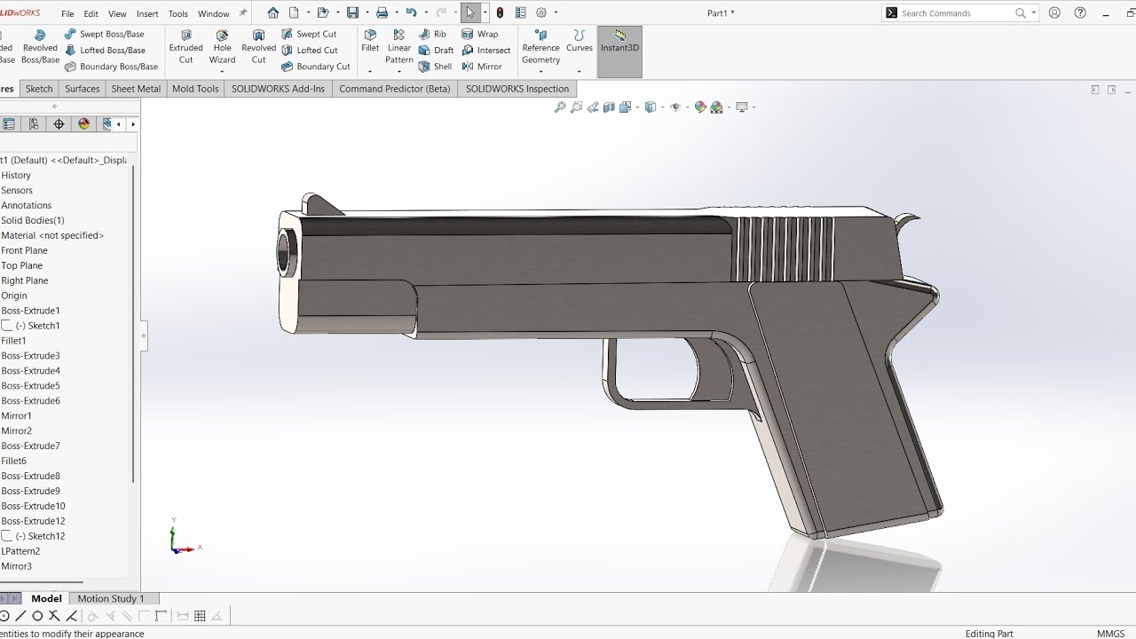The width and height of the screenshot is (1136, 639).
Task: Select the Boundary Cut tool
Action: click(x=316, y=67)
